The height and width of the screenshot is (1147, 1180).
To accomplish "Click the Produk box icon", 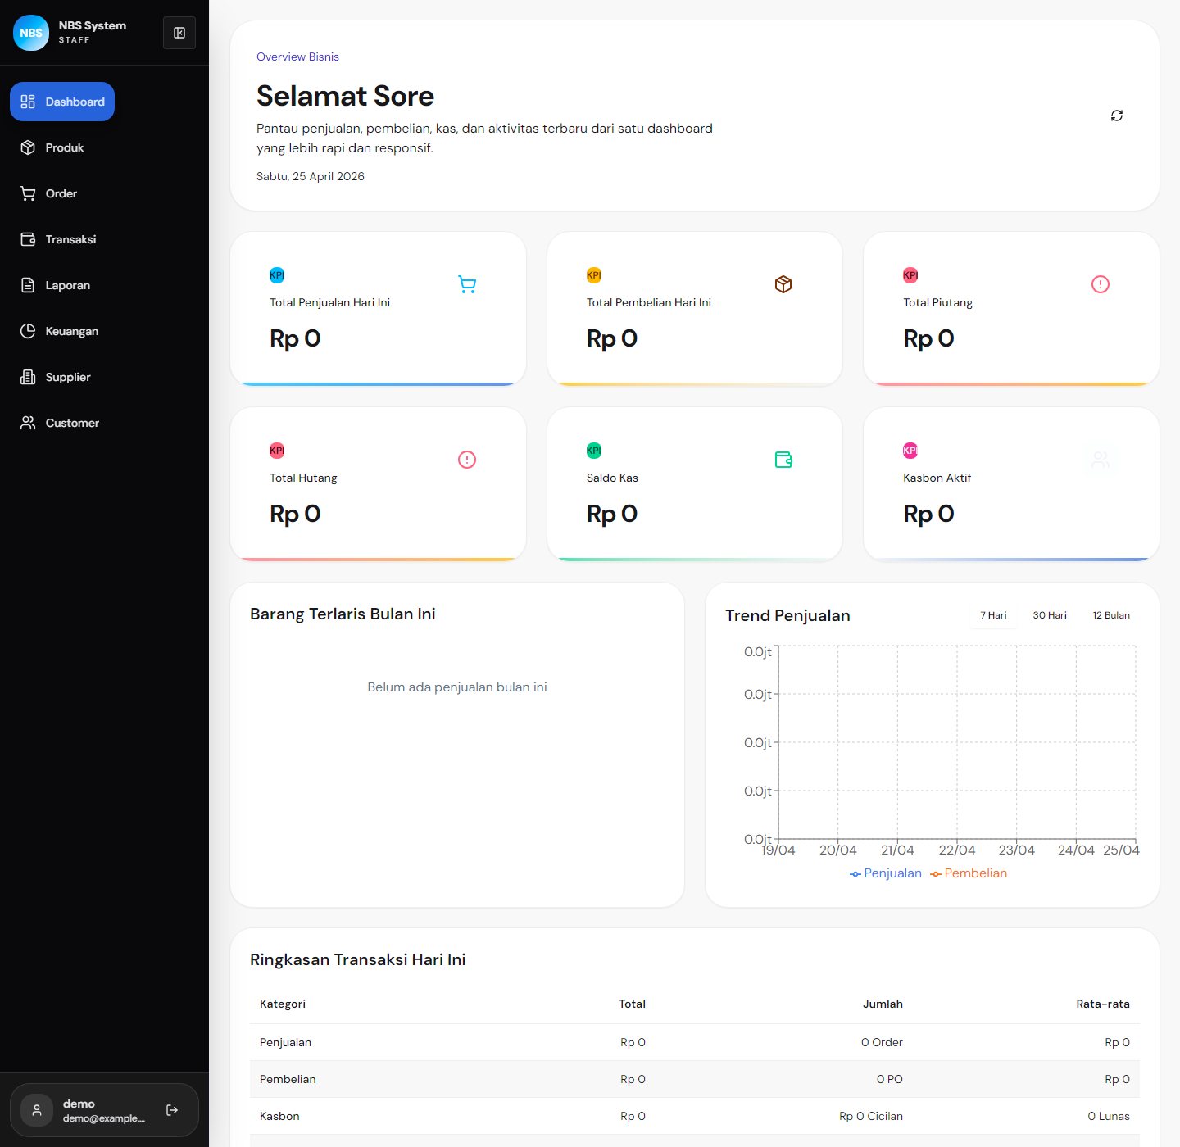I will click(28, 147).
